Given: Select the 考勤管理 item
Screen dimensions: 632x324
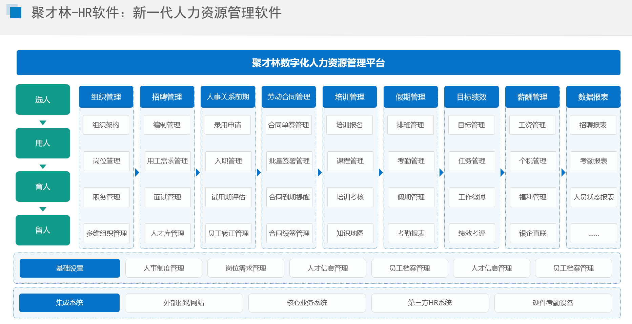Looking at the screenshot, I should click(411, 161).
